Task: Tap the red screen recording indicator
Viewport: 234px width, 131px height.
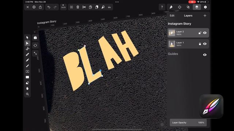Action: [x=192, y=2]
